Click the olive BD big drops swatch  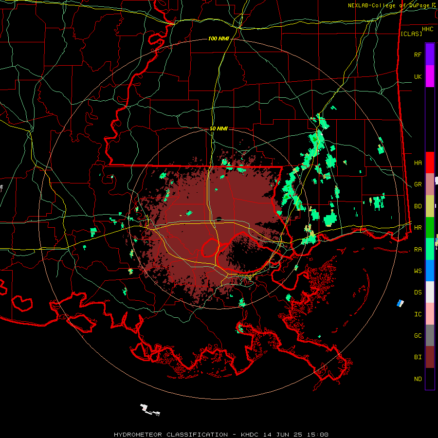click(x=430, y=206)
